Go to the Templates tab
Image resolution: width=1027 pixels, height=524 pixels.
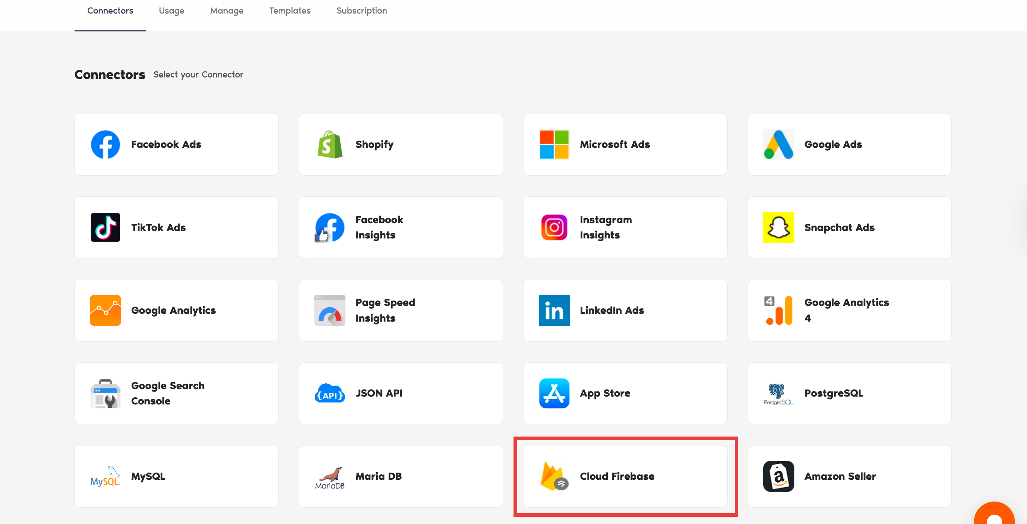point(290,11)
